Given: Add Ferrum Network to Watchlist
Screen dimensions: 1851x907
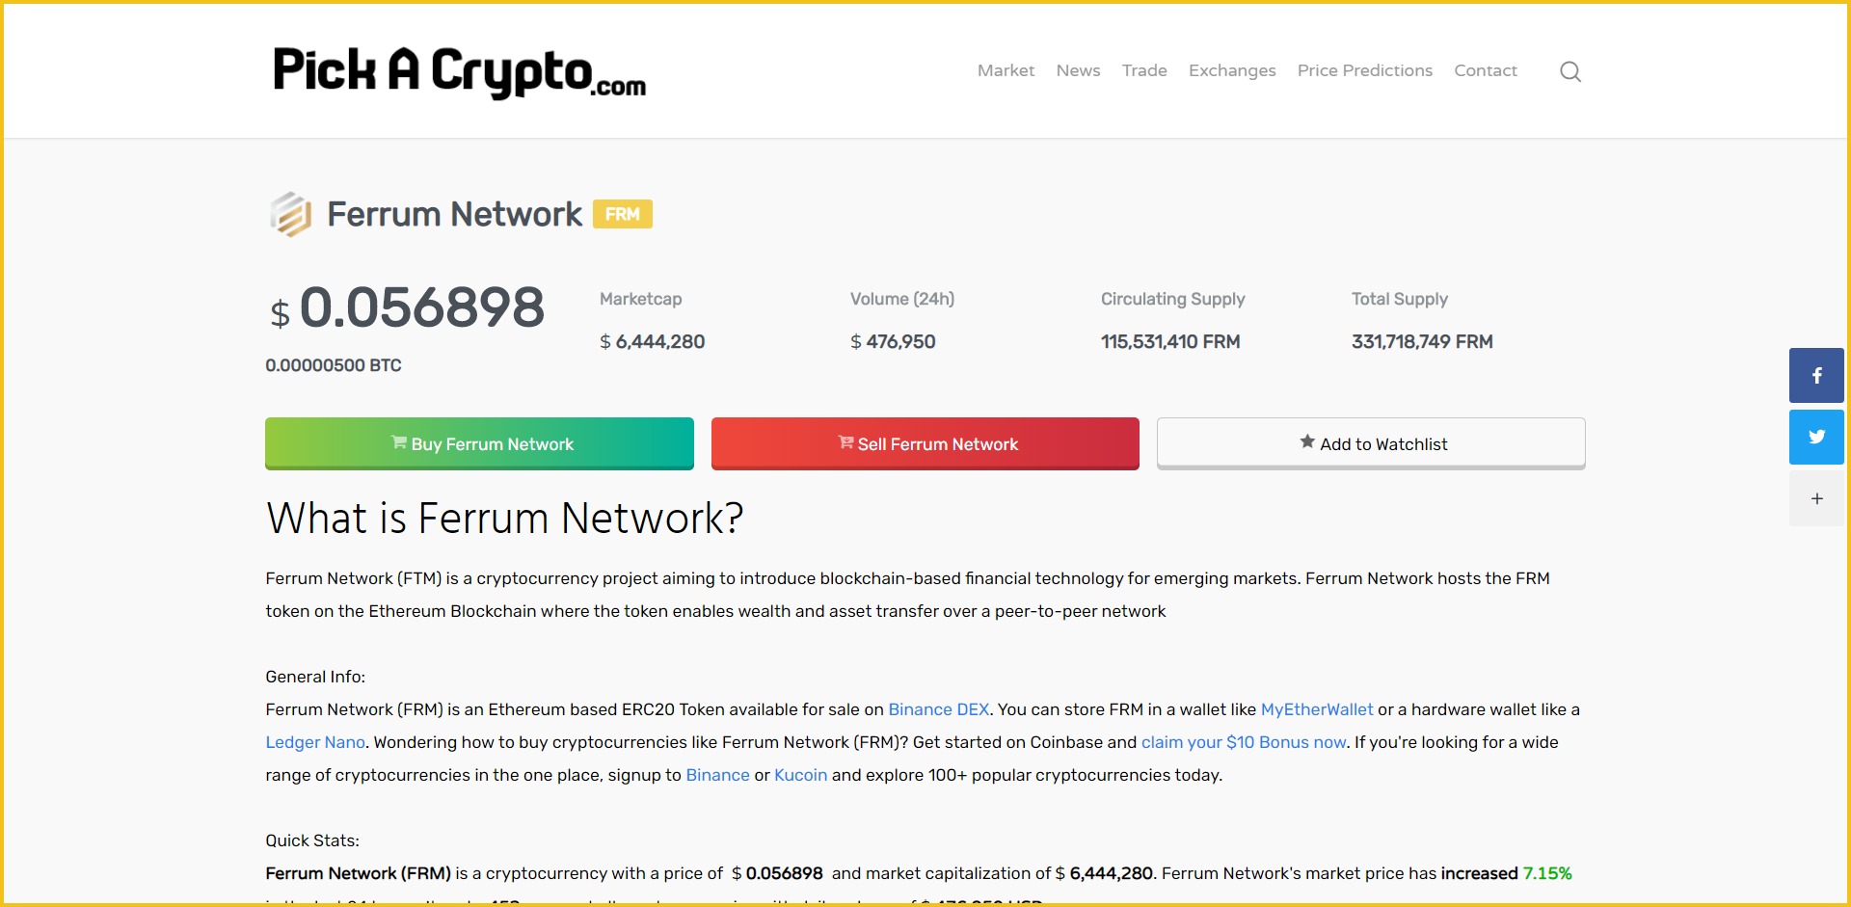Looking at the screenshot, I should click(1370, 443).
